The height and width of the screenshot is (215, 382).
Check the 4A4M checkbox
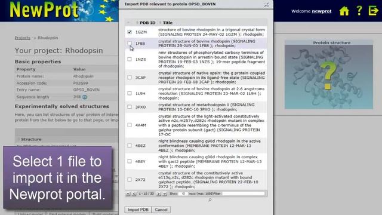[130, 125]
